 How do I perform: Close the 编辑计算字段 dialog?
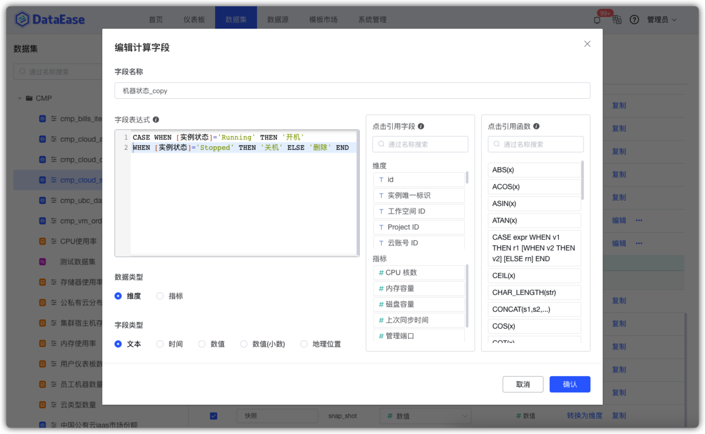click(587, 44)
